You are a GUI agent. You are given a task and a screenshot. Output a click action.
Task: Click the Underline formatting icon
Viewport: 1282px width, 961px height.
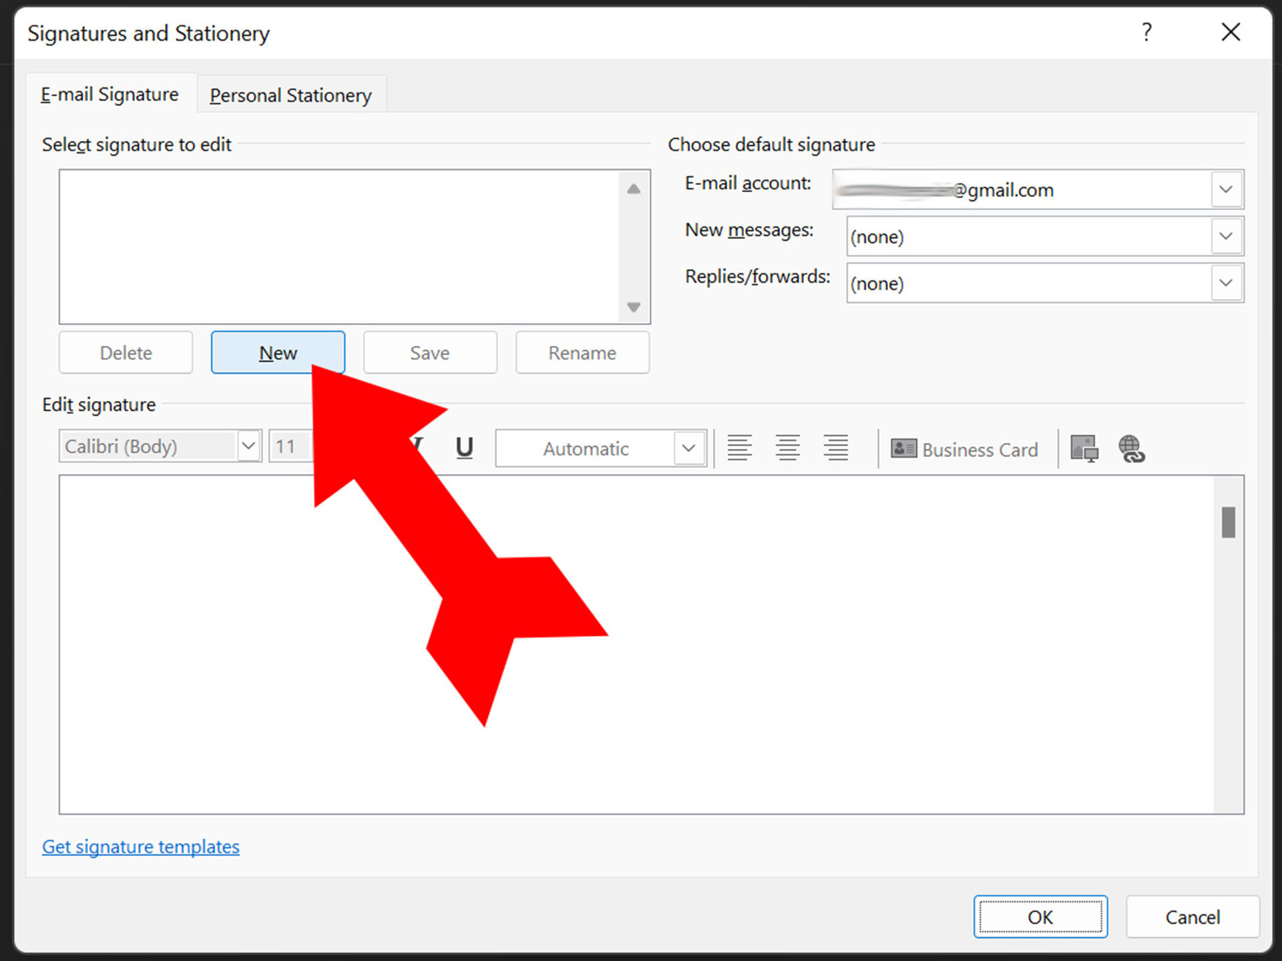pos(464,448)
